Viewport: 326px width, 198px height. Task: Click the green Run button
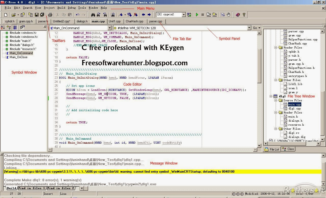(x=197, y=15)
